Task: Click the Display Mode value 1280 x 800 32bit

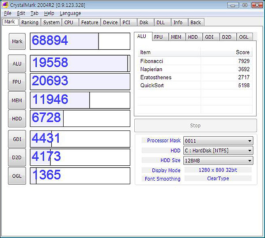Action: pos(218,170)
